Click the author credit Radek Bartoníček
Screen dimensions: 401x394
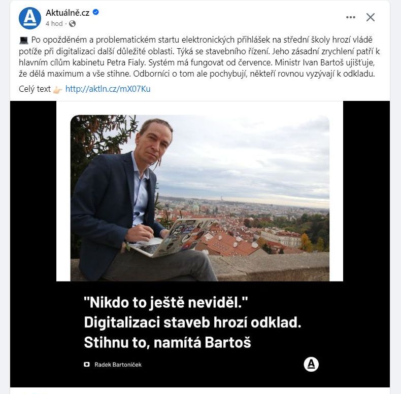[118, 365]
